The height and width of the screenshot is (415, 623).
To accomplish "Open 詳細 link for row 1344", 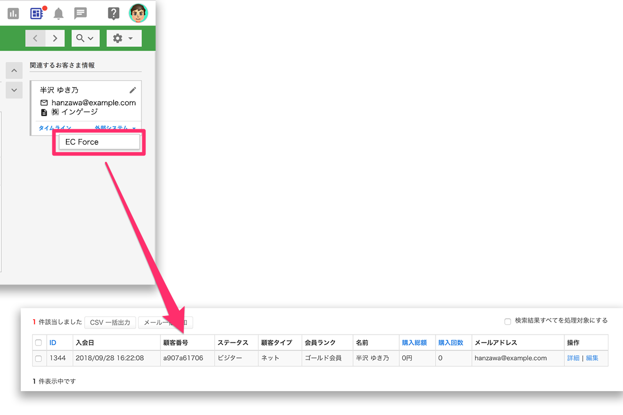I will (x=573, y=358).
